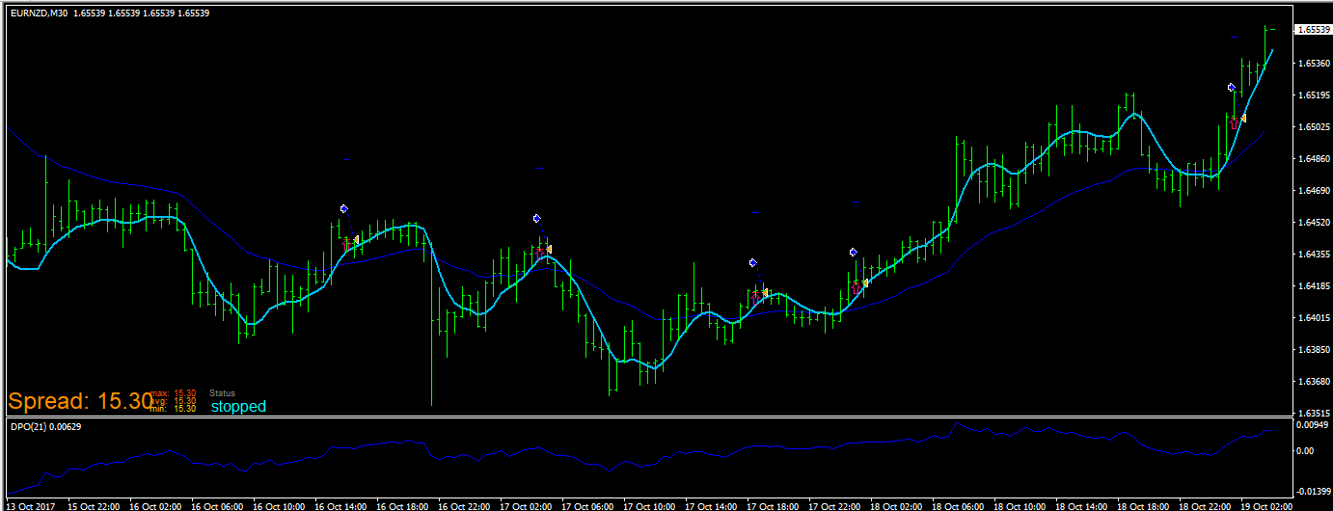Click the 0.00 level on DPO scale

point(1307,450)
